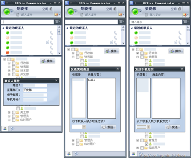Click scroll-down arrow of recent contacts, middle window
This screenshot has width=191, height=158.
[x=123, y=43]
